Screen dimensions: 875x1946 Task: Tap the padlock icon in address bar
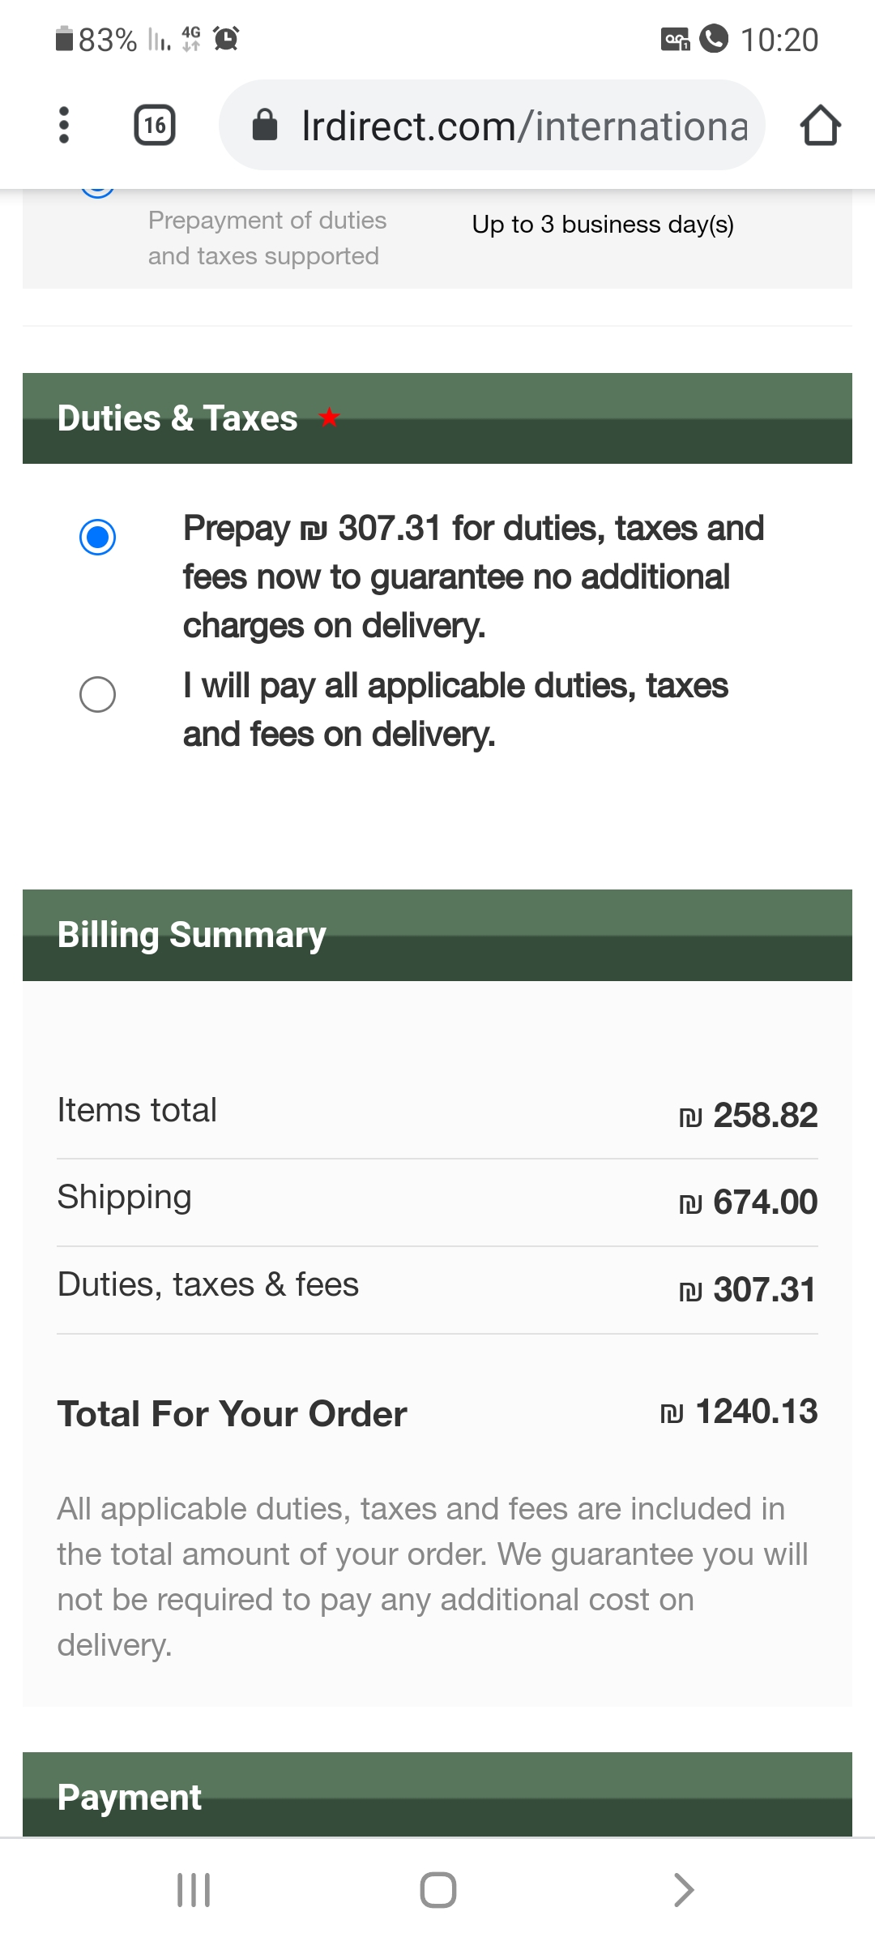(265, 126)
